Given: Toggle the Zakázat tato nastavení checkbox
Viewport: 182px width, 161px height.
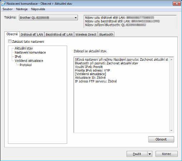Looking at the screenshot, I should [10, 42].
